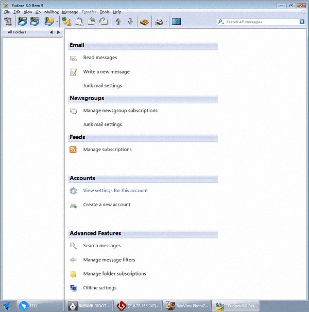Open the Address Book icon

pos(145,22)
